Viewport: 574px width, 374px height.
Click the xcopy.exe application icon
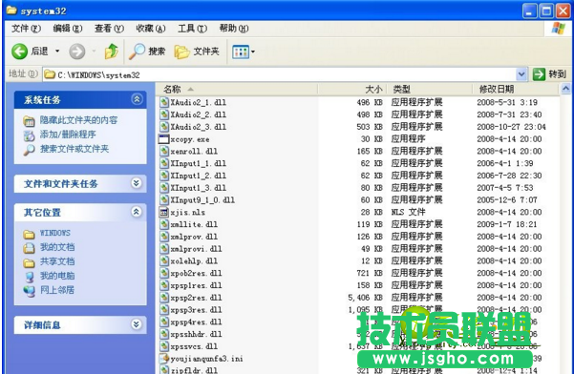coord(163,139)
